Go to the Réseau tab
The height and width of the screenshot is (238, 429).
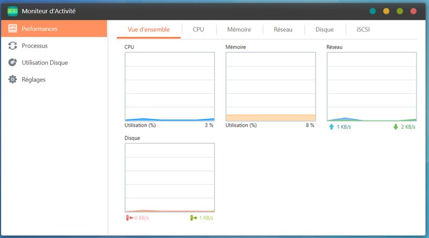(x=283, y=30)
